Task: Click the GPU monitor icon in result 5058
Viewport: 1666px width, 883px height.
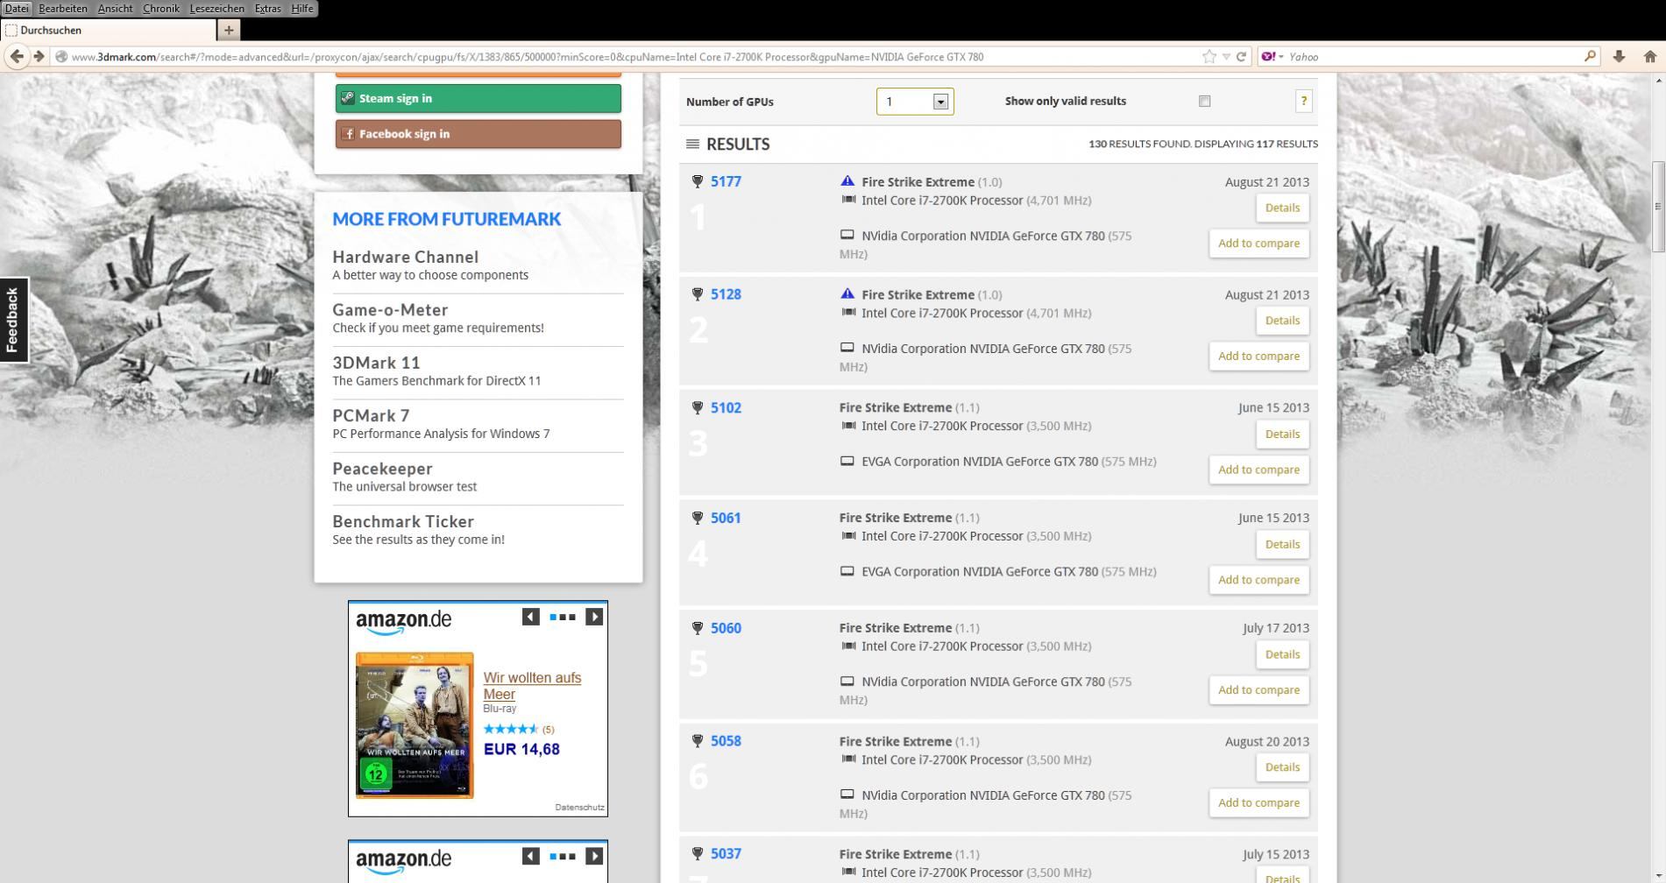Action: 847,795
